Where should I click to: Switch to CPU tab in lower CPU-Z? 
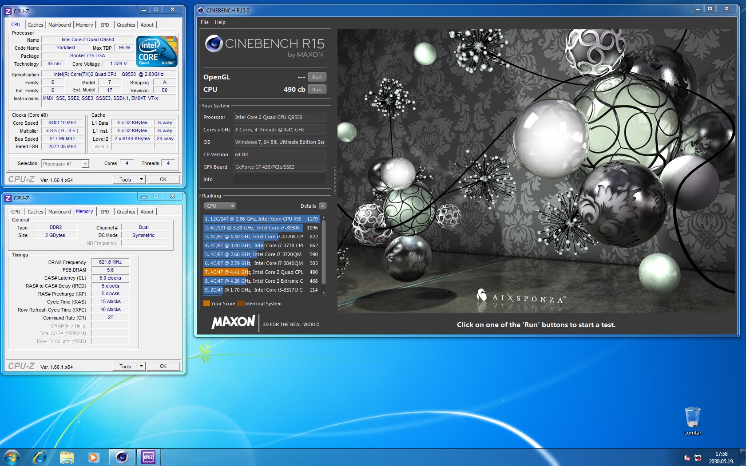(x=16, y=212)
